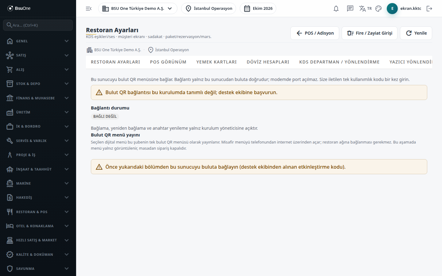This screenshot has width=442, height=276.
Task: Open FİNANS & MUHASEBE bank icon
Action: 10,98
